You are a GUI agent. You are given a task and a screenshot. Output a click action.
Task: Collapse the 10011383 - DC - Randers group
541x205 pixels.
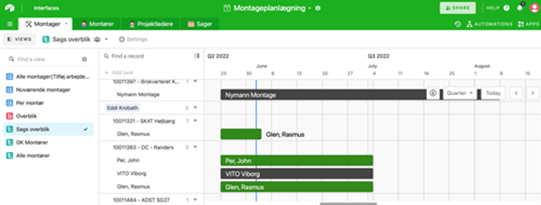(195, 147)
